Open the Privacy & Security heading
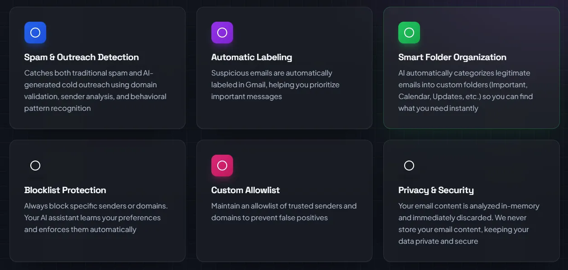 (x=436, y=190)
